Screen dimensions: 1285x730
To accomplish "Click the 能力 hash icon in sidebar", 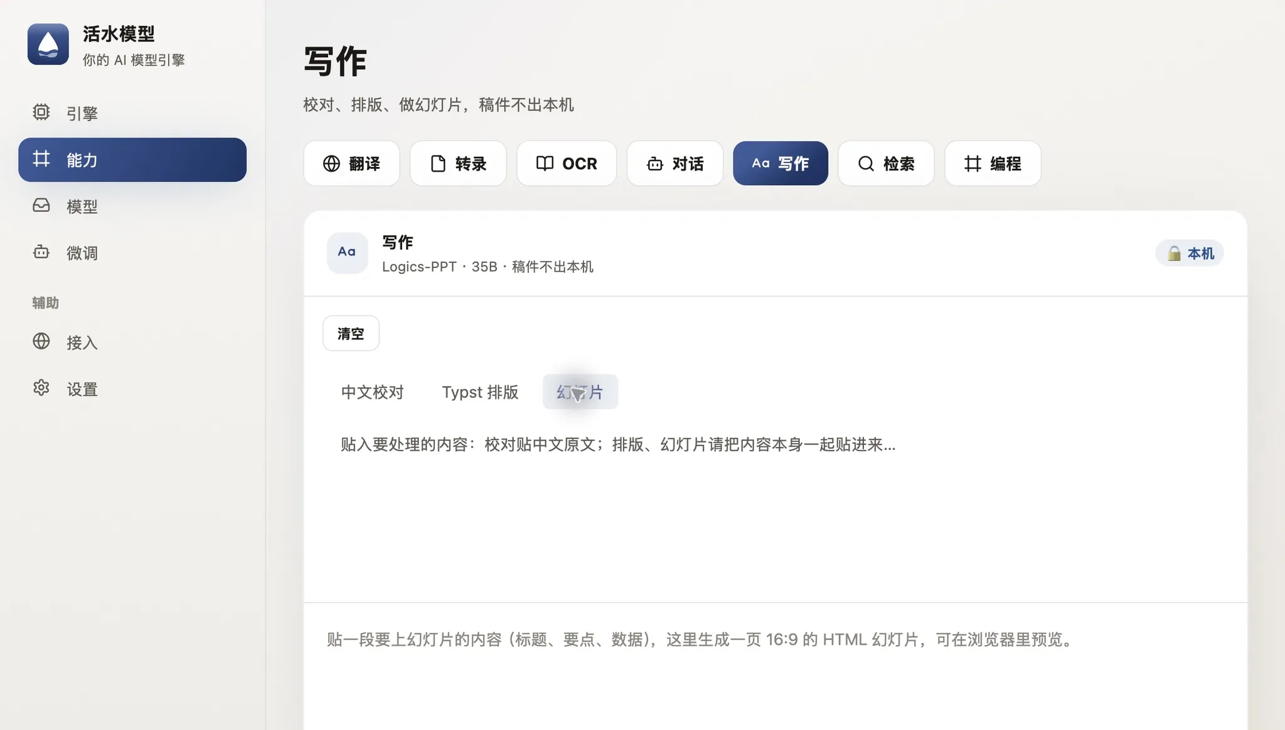I will [41, 159].
